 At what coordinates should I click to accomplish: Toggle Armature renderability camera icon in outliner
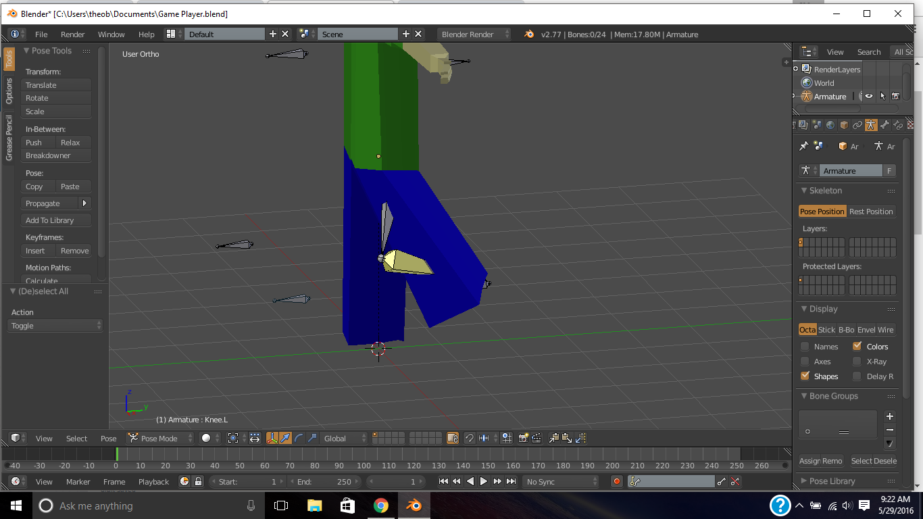tap(895, 96)
